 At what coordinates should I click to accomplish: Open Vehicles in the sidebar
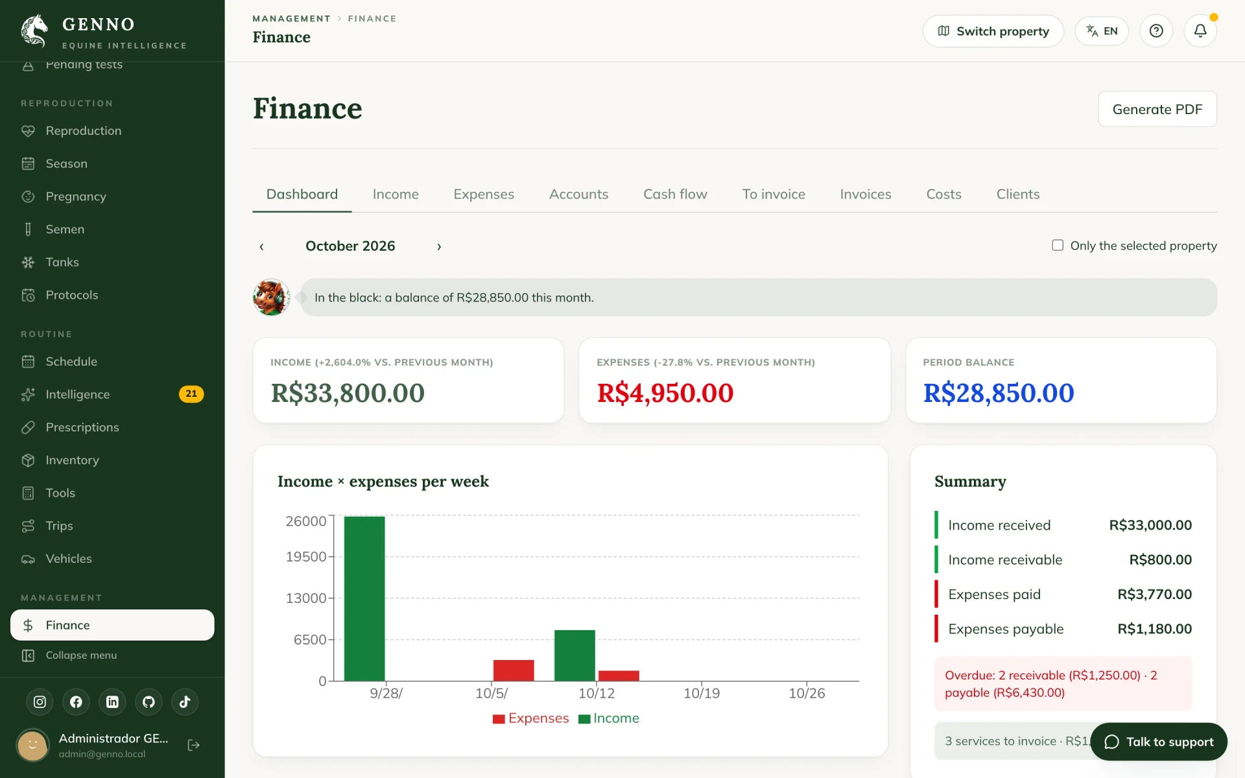[x=112, y=559]
